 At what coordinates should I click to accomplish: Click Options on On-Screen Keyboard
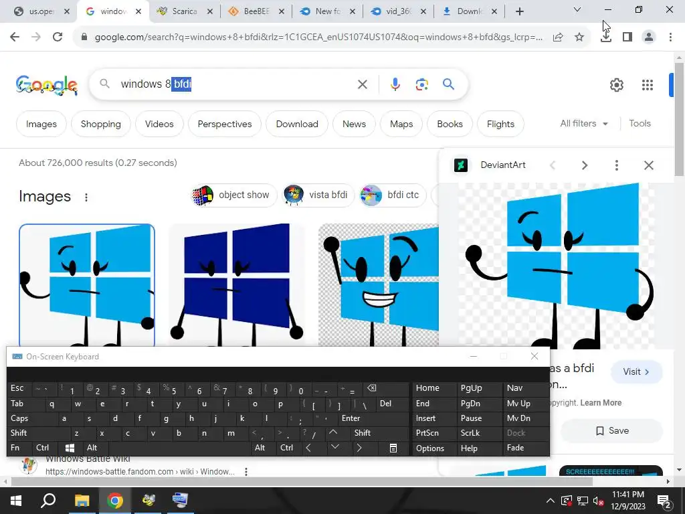(x=434, y=448)
